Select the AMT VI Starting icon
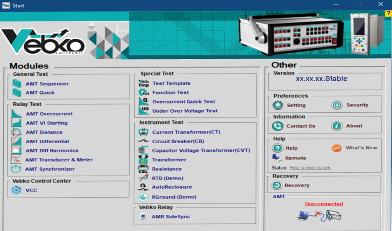392x231 pixels. [16, 123]
